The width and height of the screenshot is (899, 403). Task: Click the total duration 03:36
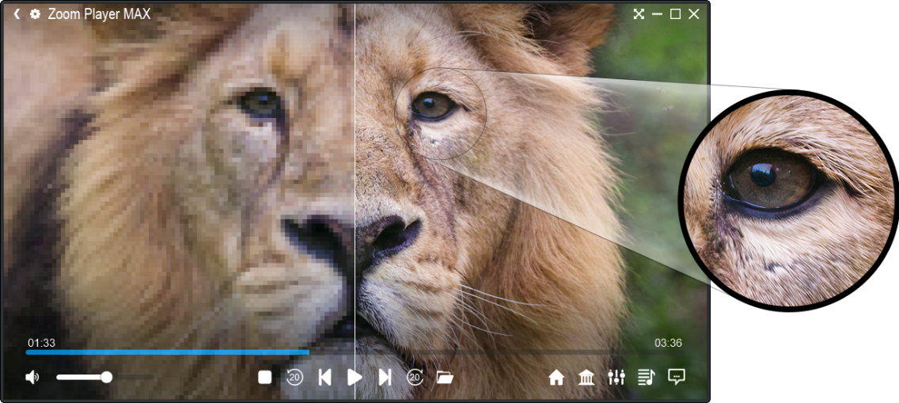pos(668,343)
